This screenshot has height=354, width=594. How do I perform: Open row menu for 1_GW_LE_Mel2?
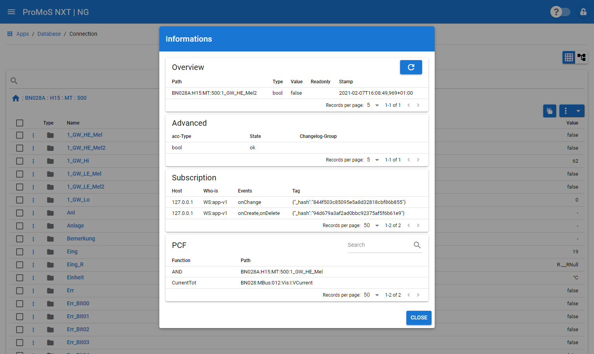click(x=33, y=187)
